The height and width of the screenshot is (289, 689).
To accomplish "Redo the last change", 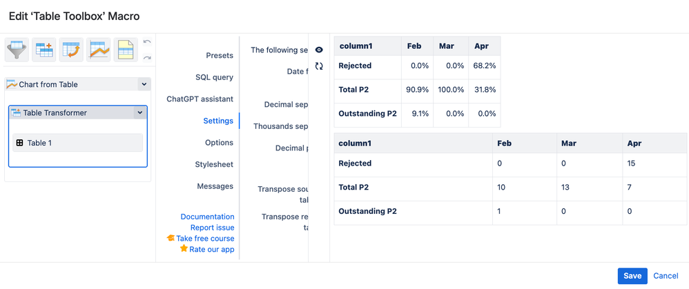I will [x=147, y=57].
